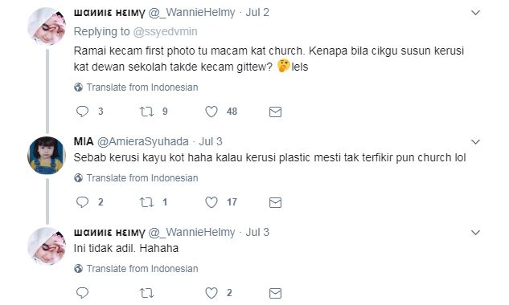The height and width of the screenshot is (305, 509).
Task: Open the @ssyedvmin profile link
Action: coord(165,31)
